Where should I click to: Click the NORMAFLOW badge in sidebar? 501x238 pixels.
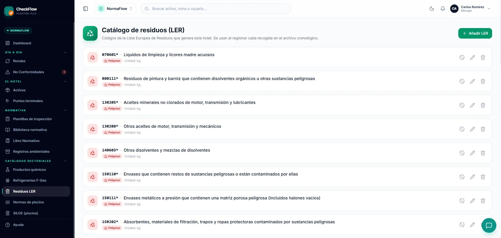[x=18, y=30]
